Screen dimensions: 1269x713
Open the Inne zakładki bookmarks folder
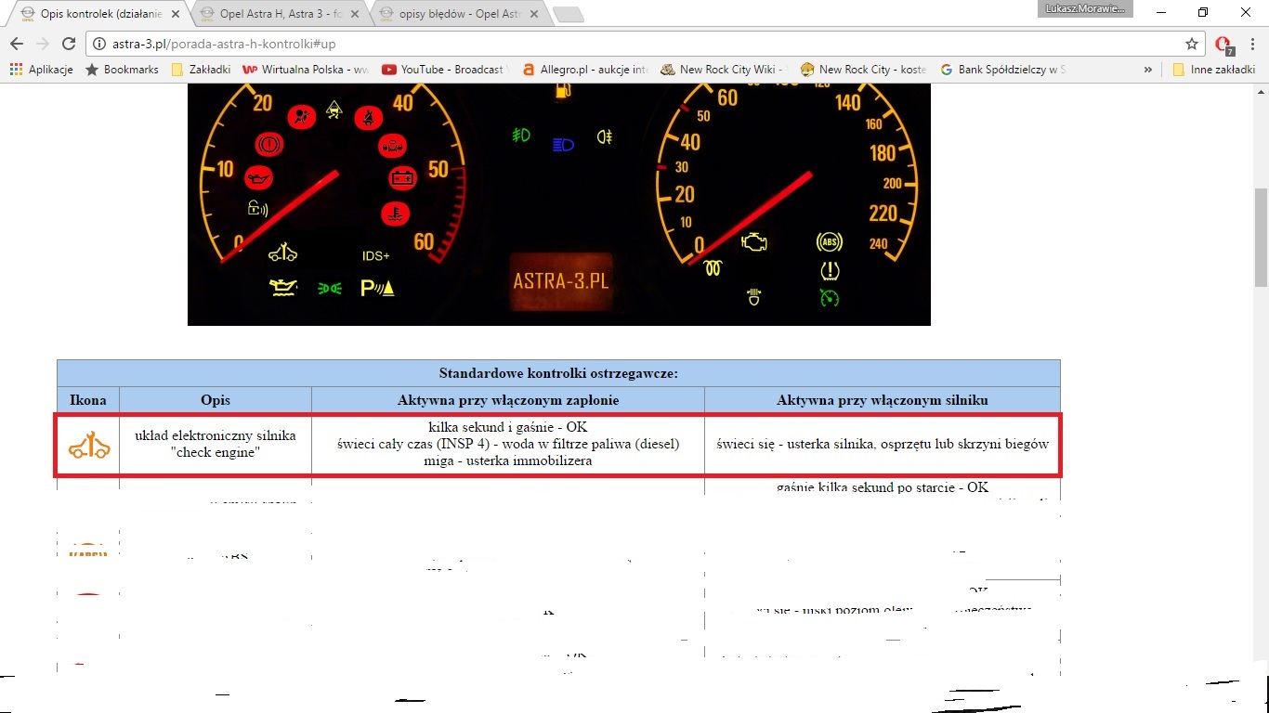[1213, 70]
